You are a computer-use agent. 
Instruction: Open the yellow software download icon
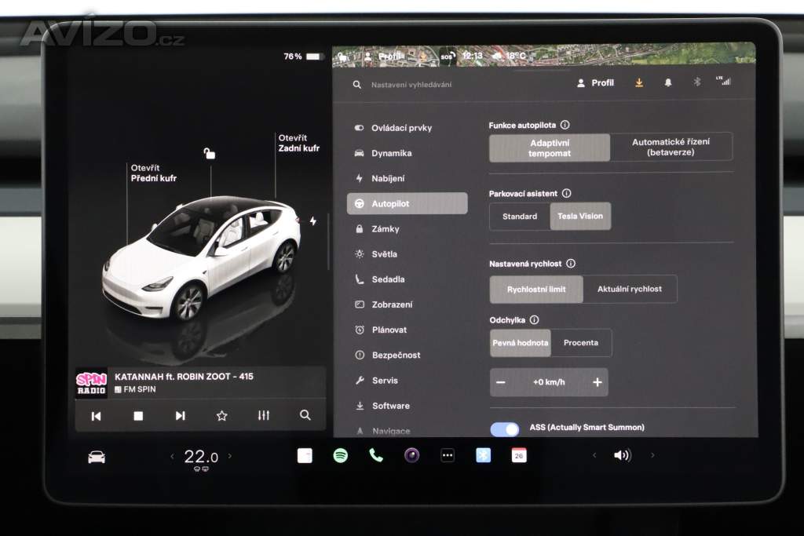pyautogui.click(x=639, y=82)
